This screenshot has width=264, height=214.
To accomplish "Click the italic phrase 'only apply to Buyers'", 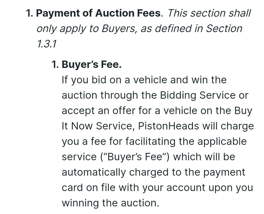I will click(x=86, y=29).
